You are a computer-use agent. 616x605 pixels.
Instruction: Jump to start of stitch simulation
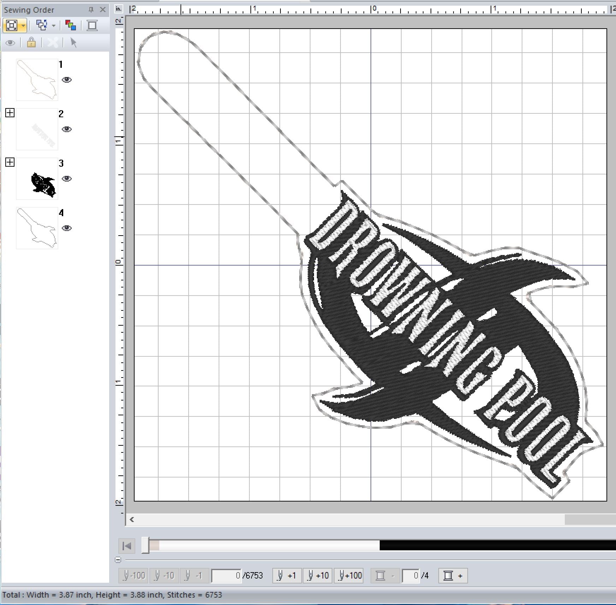(127, 546)
